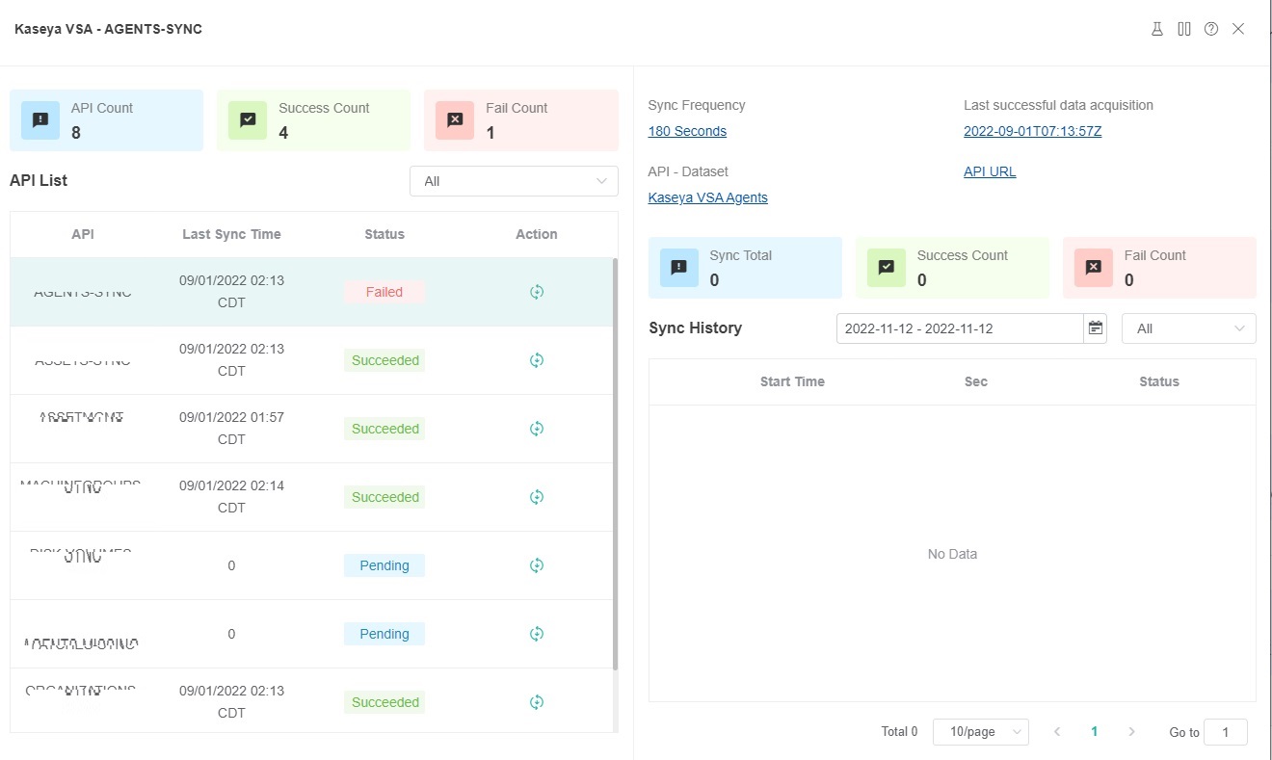This screenshot has width=1272, height=760.
Task: Click the last successful acquisition timestamp link
Action: tap(1032, 131)
